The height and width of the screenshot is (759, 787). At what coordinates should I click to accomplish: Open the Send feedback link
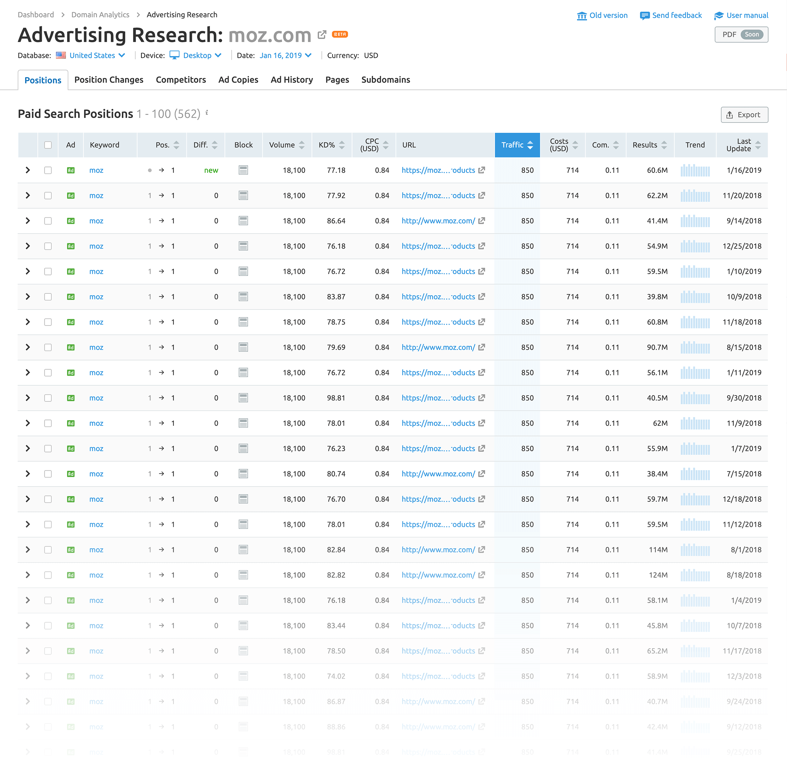677,16
